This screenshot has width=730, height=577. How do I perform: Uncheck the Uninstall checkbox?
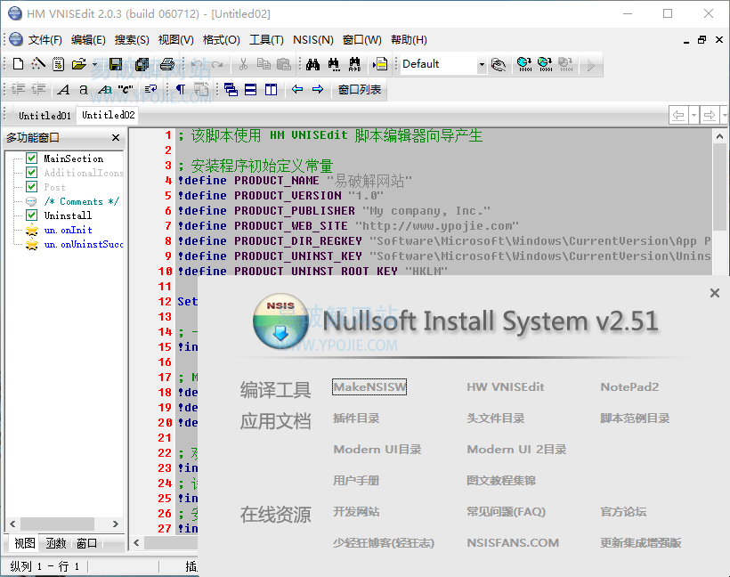32,215
